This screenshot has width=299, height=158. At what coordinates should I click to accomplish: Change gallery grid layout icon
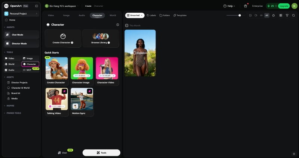click(x=281, y=15)
